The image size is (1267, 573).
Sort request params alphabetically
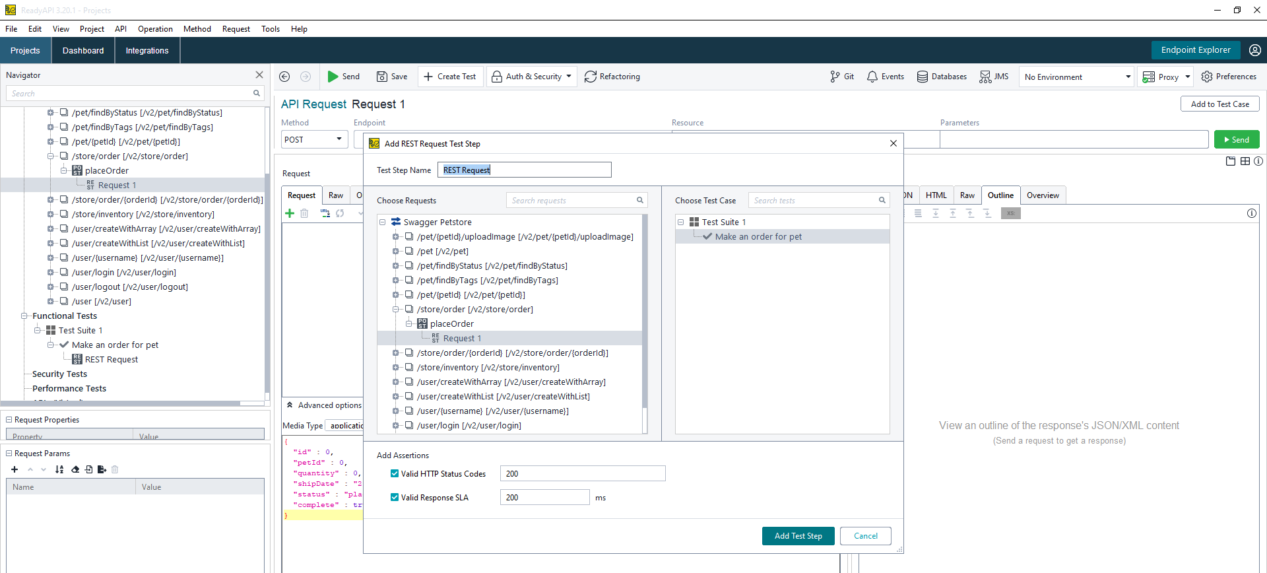(59, 469)
